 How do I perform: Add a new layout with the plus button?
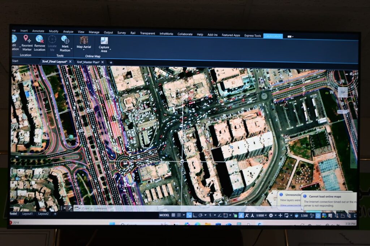tap(55, 214)
